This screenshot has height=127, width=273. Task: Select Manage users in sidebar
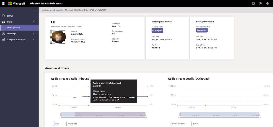(x=19, y=28)
